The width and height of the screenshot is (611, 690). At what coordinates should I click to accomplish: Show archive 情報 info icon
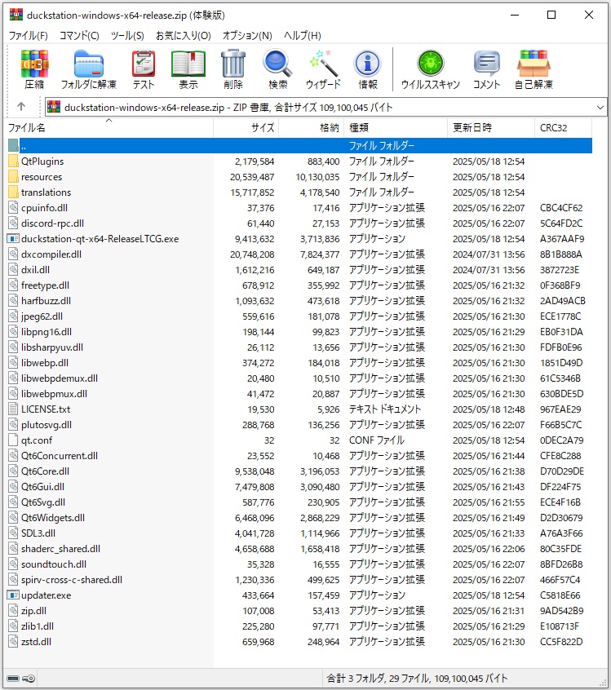point(368,64)
